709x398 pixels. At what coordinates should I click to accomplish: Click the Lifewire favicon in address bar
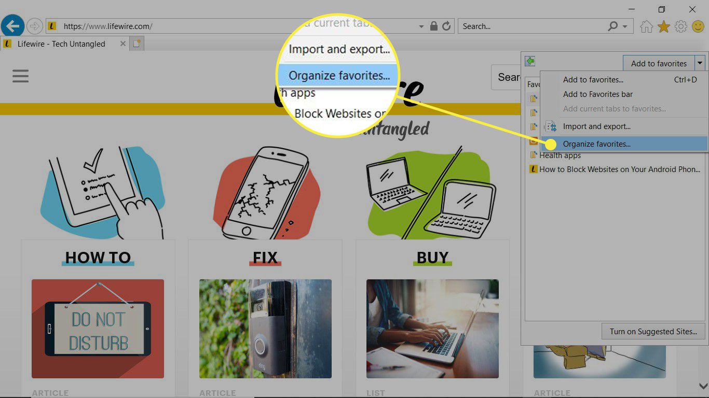point(52,26)
